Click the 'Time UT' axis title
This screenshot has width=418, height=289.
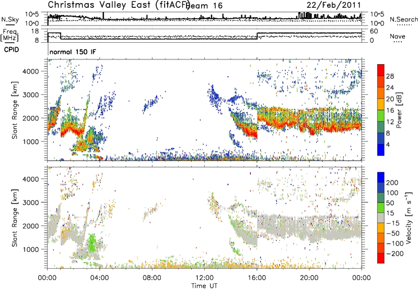click(204, 286)
